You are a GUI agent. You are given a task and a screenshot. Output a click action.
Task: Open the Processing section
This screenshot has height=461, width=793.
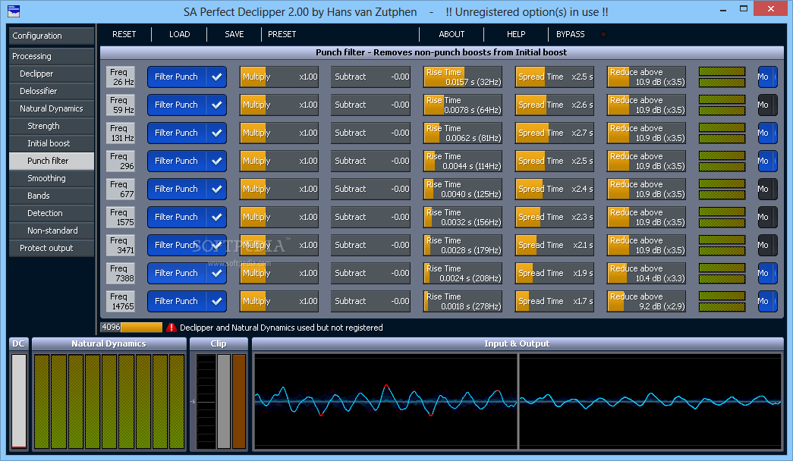[52, 56]
